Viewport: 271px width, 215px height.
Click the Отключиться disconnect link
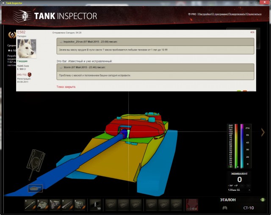point(254,14)
